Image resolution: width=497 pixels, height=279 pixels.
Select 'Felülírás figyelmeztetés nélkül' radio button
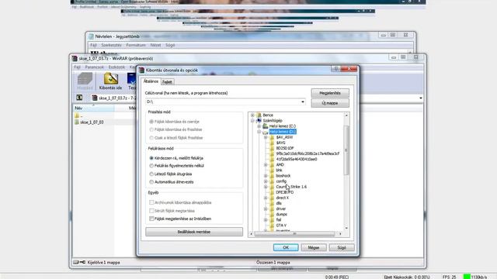(151, 166)
